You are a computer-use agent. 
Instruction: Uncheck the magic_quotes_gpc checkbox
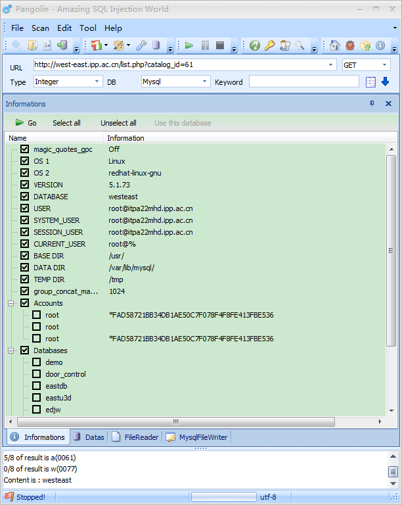tap(25, 149)
